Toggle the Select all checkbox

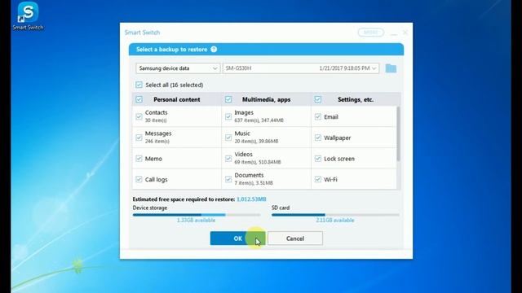click(x=139, y=85)
